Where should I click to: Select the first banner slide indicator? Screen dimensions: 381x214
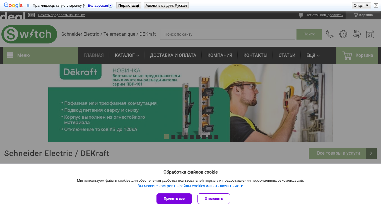(x=167, y=137)
